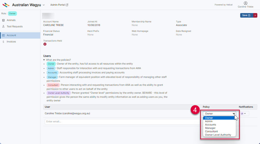Open the Invoices sidebar item
The image size is (260, 144).
tap(20, 42)
